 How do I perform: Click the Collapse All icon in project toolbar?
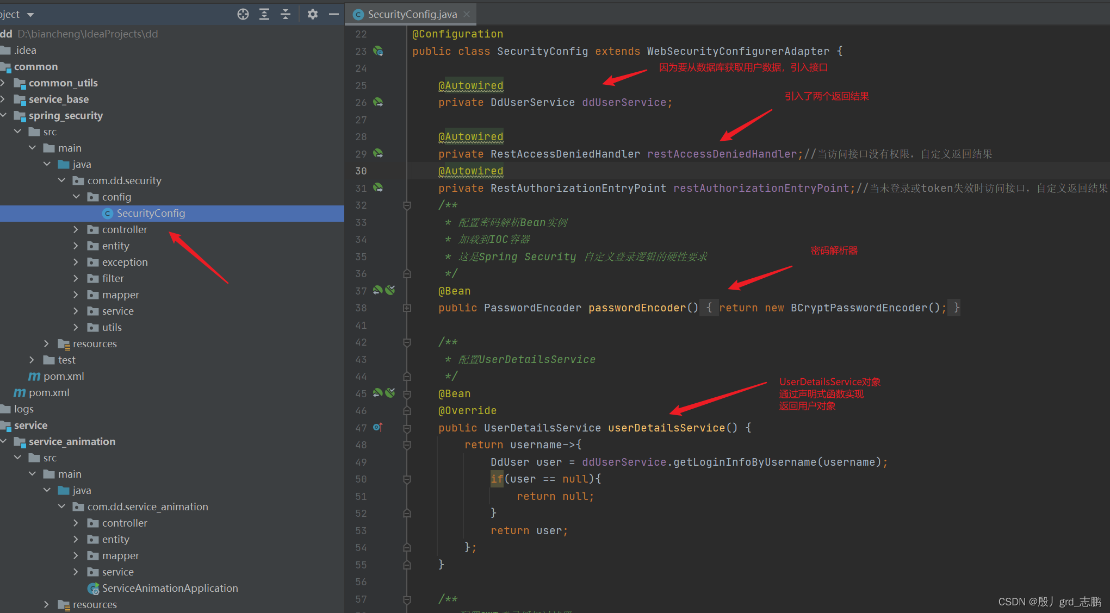(x=286, y=14)
